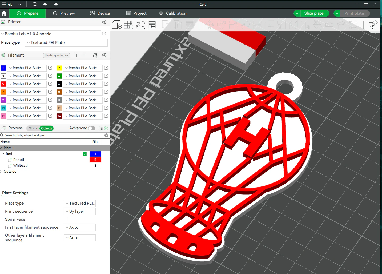Open printer settings gear icon
Screen dimensions: 382x274
pos(104,22)
